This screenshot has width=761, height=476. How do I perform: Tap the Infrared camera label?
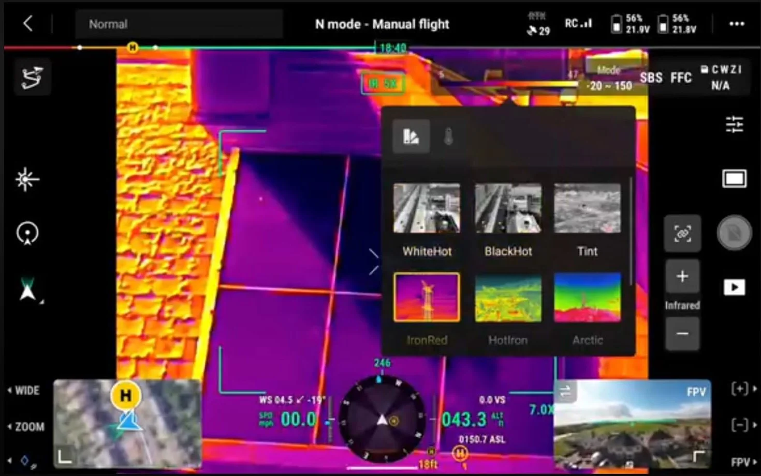pyautogui.click(x=682, y=305)
